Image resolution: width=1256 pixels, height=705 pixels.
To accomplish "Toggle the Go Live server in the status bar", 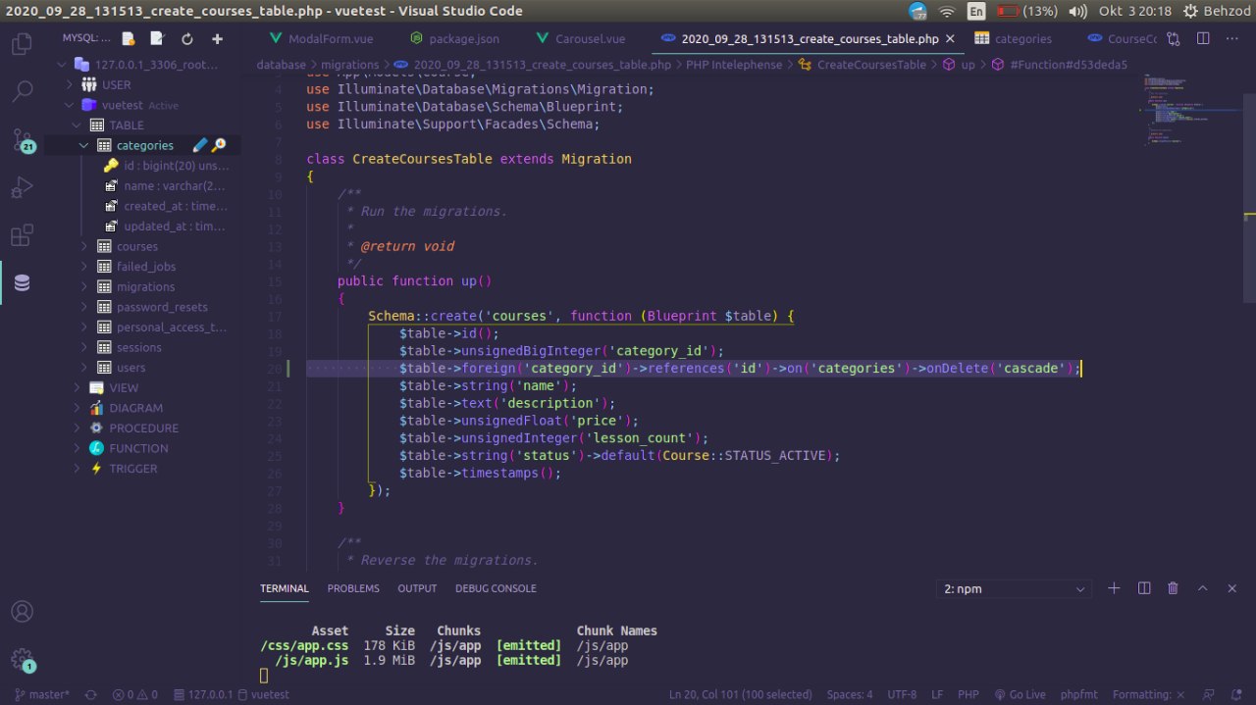I will tap(1020, 694).
